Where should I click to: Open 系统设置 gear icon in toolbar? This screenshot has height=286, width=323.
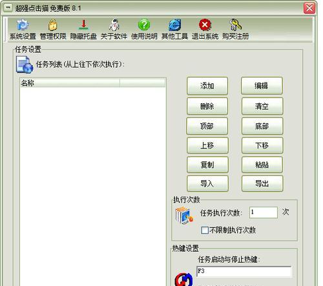[x=23, y=25]
